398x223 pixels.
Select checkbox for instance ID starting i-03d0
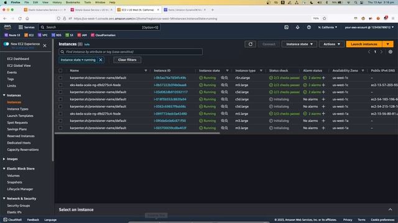pos(60,92)
